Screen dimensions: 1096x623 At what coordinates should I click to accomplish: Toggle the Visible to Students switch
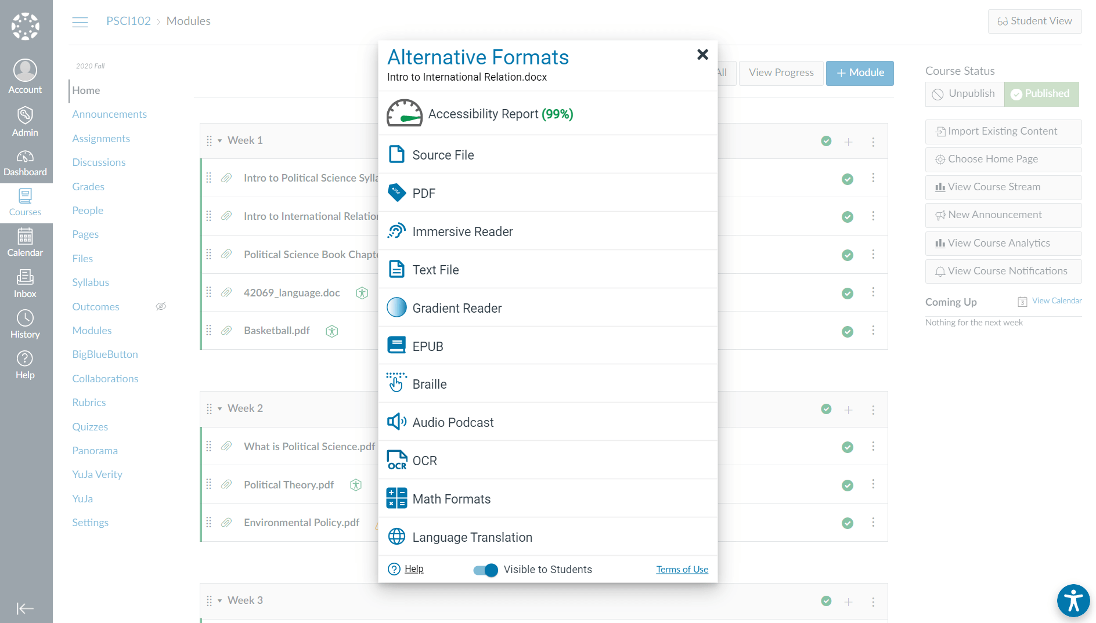pyautogui.click(x=485, y=570)
